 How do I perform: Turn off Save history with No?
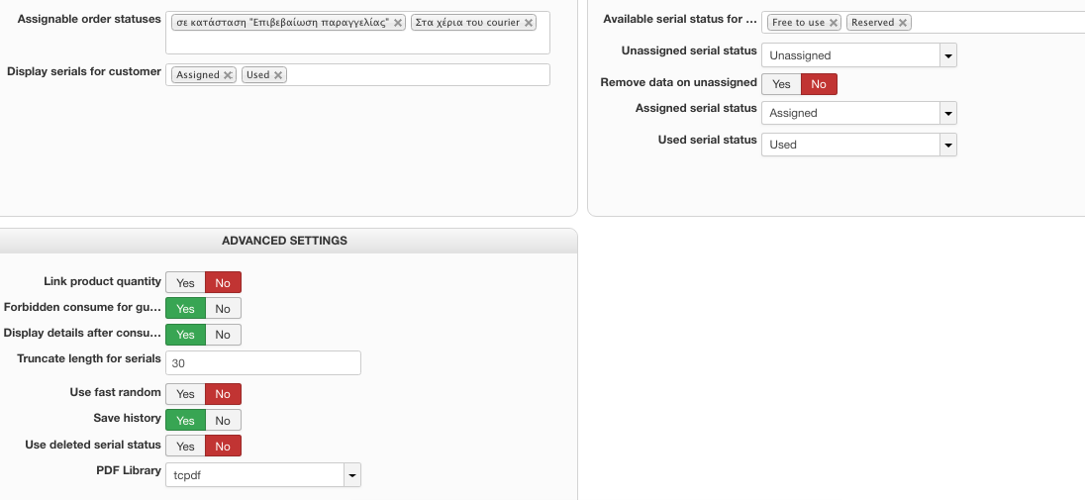(x=223, y=421)
